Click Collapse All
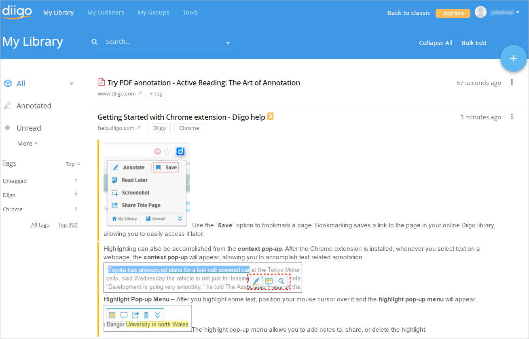The image size is (529, 339). pyautogui.click(x=436, y=43)
